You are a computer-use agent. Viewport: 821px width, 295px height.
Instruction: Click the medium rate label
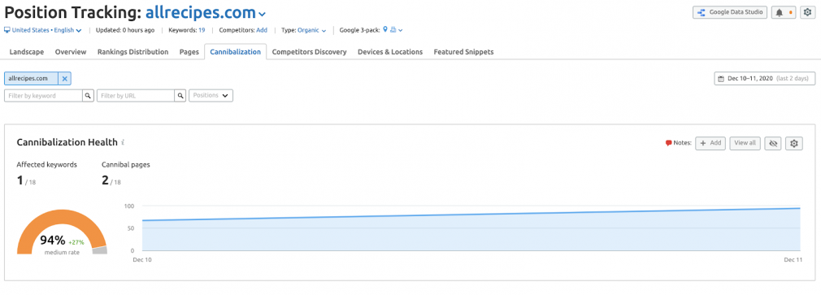[63, 253]
